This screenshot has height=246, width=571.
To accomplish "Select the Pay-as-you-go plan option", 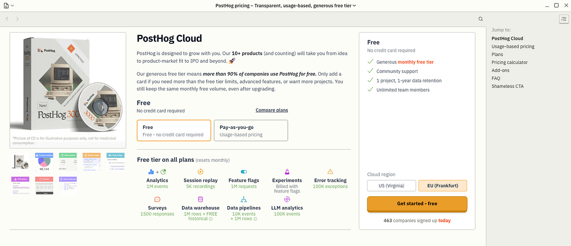I will [251, 130].
